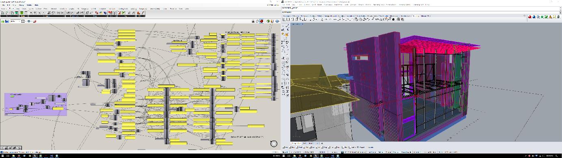Open the layer selector in Rhino status bar
Screen dimensions: 562x158
354,152
